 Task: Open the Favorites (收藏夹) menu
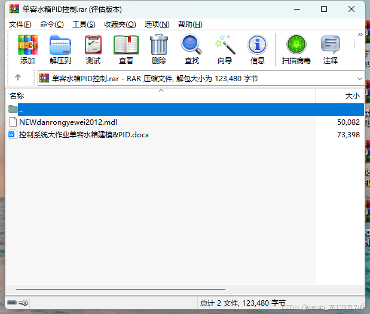[x=120, y=24]
